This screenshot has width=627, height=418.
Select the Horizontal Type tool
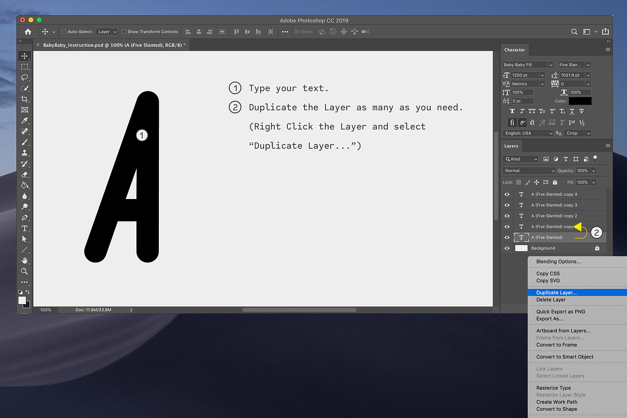[24, 228]
